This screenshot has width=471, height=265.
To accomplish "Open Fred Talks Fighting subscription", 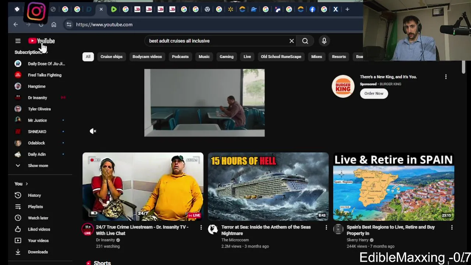I will [x=40, y=75].
